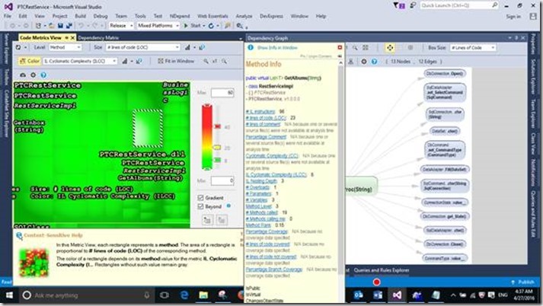This screenshot has width=543, height=306.
Task: Click the zoom magnifier icon in Dependency Graph toolbar
Action: pos(355,48)
